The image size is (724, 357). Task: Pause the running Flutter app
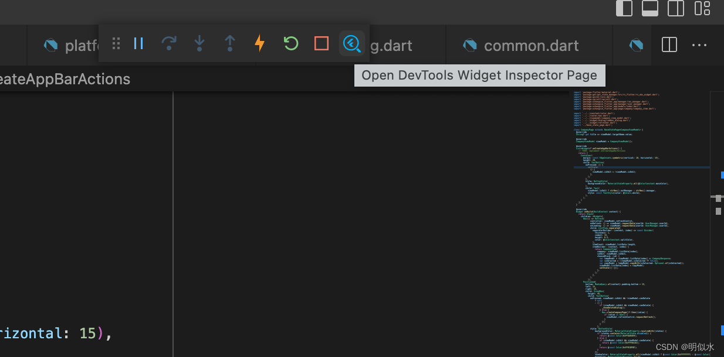click(x=138, y=43)
